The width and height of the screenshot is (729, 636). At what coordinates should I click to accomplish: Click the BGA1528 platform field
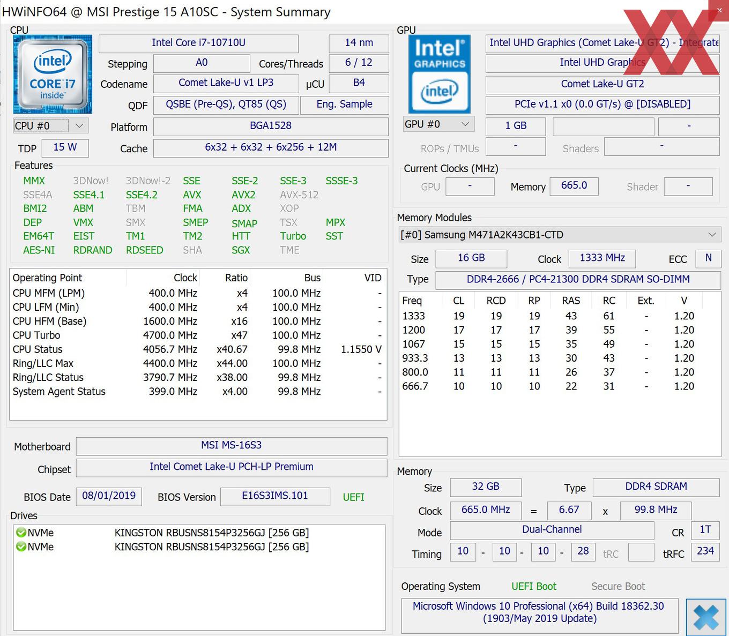click(271, 126)
